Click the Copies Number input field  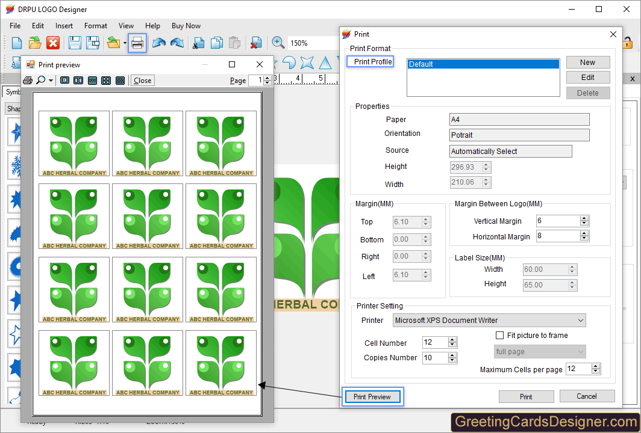[436, 358]
